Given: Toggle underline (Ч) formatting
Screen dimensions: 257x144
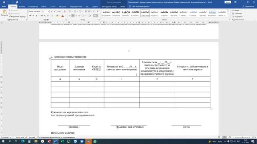Looking at the screenshot, I should pos(37,16).
